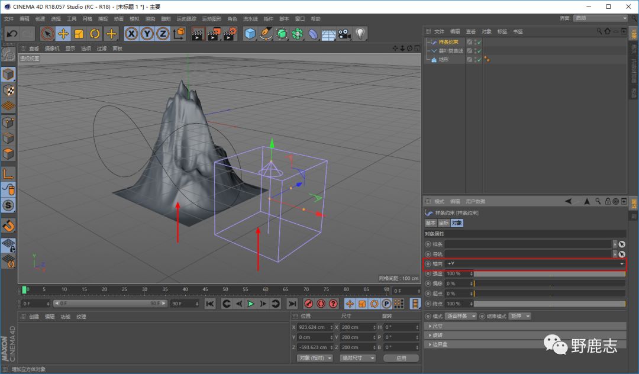
Task: Open the floor environment icon
Action: point(328,34)
